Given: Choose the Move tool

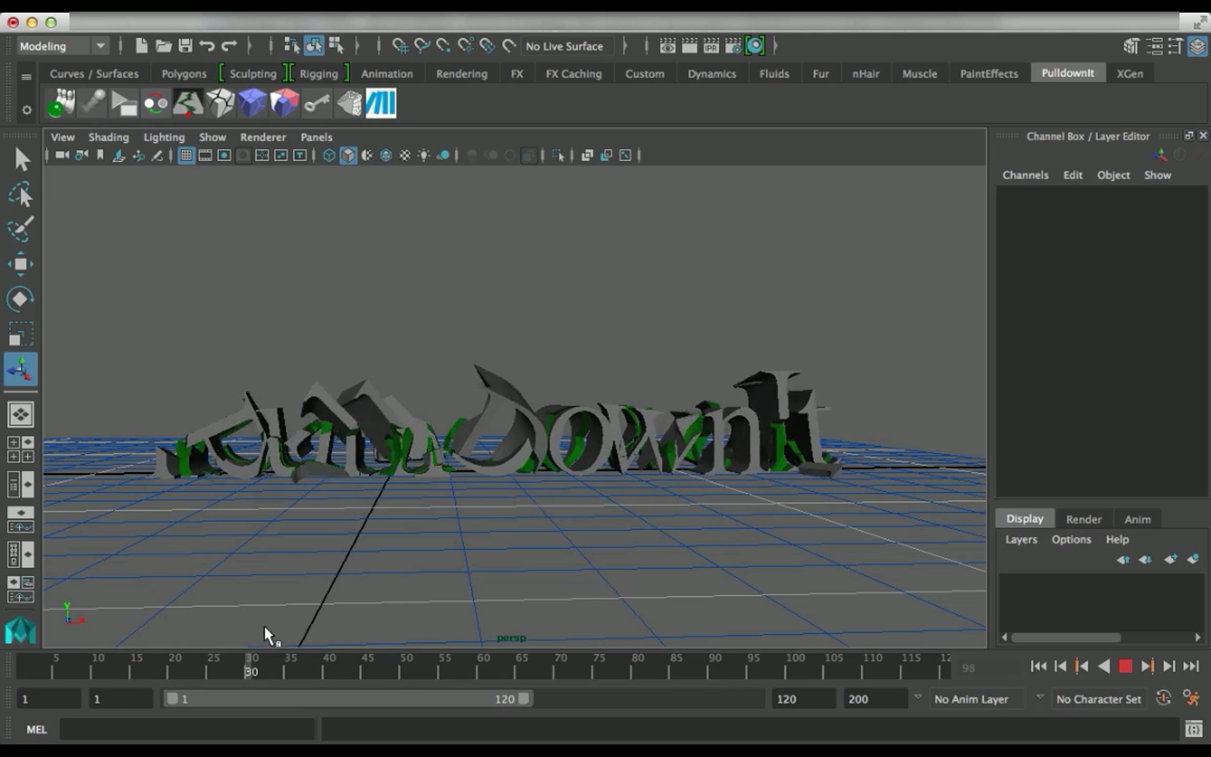Looking at the screenshot, I should click(20, 264).
